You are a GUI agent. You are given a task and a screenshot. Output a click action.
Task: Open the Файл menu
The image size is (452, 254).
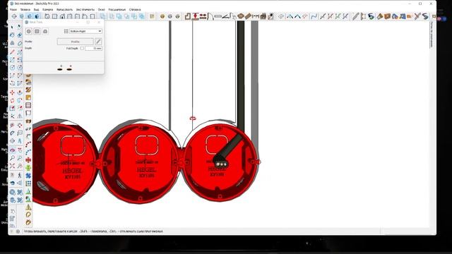point(13,9)
